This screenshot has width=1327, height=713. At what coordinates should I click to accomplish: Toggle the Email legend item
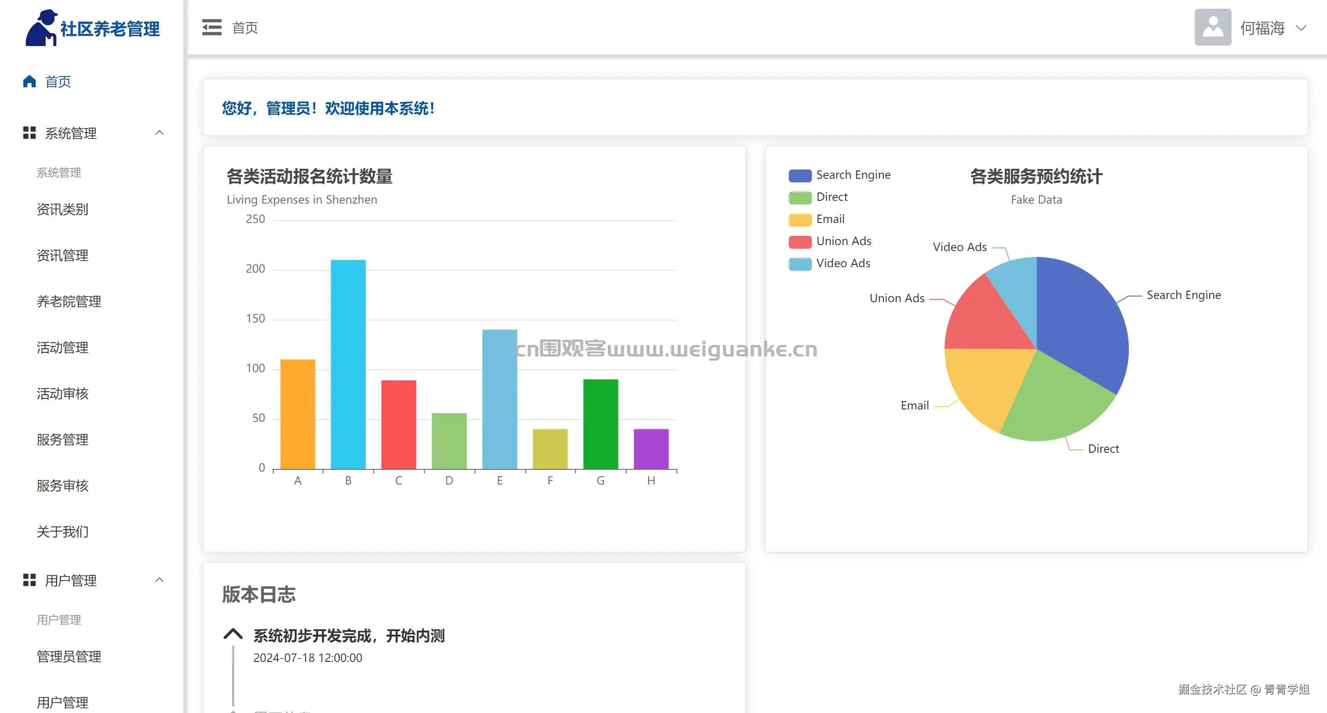pyautogui.click(x=800, y=219)
